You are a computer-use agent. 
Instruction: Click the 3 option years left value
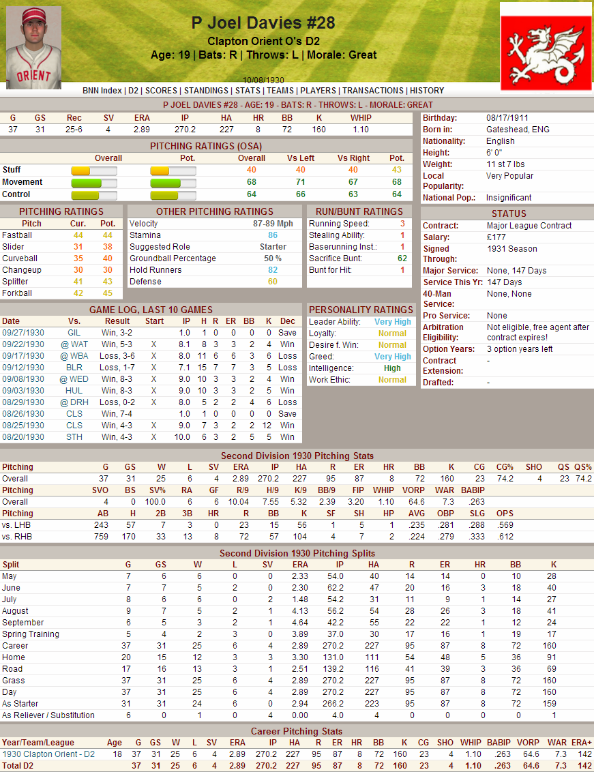520,349
